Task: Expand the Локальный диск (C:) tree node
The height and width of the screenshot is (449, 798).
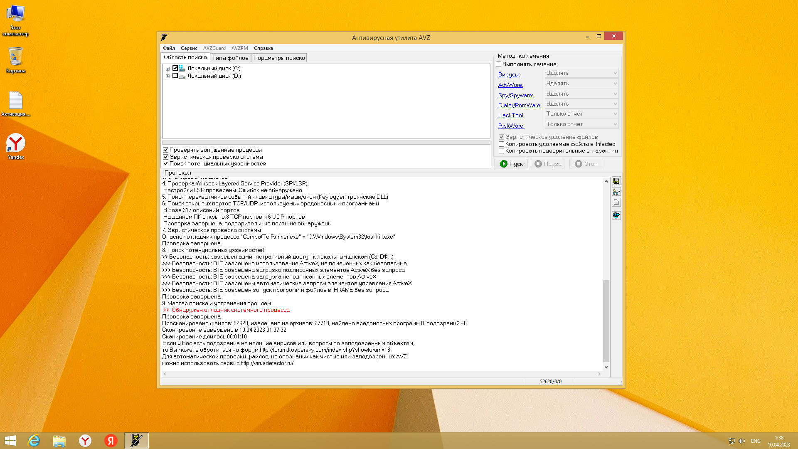Action: 167,69
